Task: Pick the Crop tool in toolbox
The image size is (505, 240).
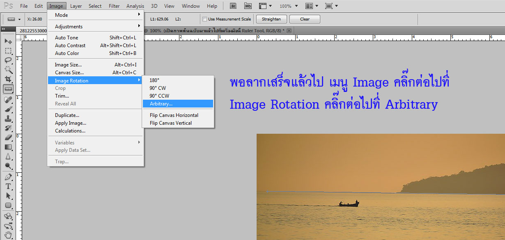Action: [8, 79]
